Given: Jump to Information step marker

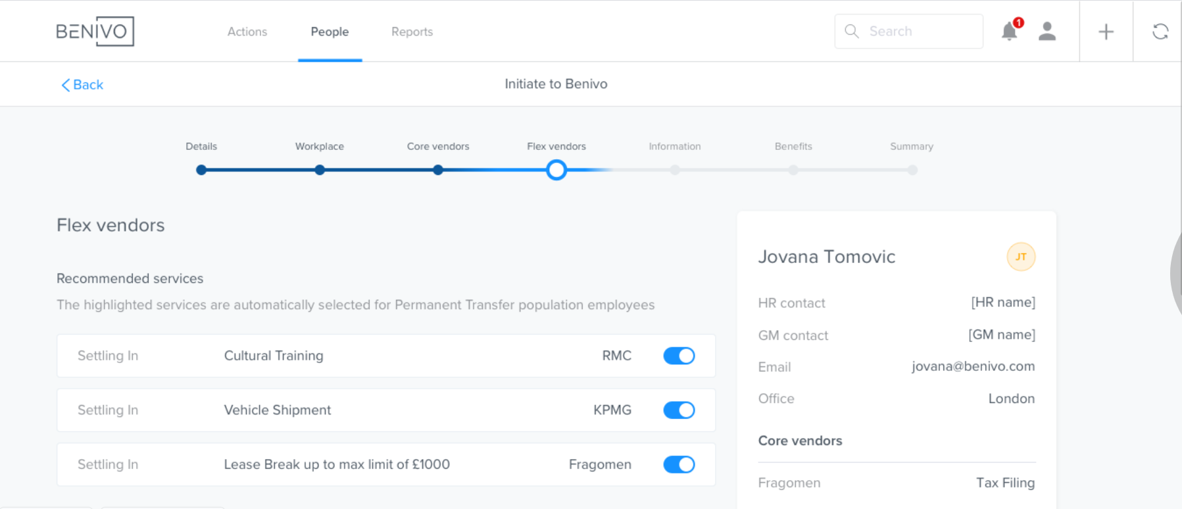Looking at the screenshot, I should [675, 170].
